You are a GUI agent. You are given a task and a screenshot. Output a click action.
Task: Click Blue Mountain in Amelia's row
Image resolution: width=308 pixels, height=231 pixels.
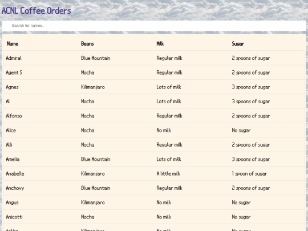coord(96,159)
